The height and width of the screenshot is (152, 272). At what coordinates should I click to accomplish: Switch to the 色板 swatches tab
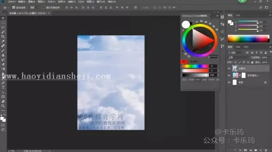click(x=238, y=15)
